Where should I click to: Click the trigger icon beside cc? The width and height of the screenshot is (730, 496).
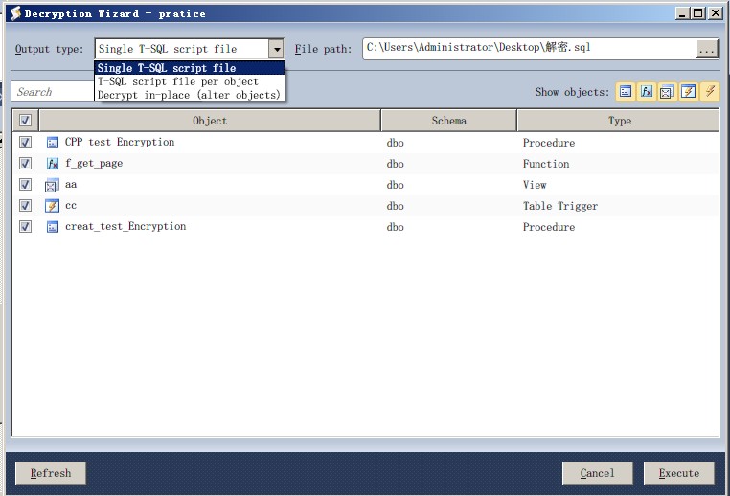(52, 206)
